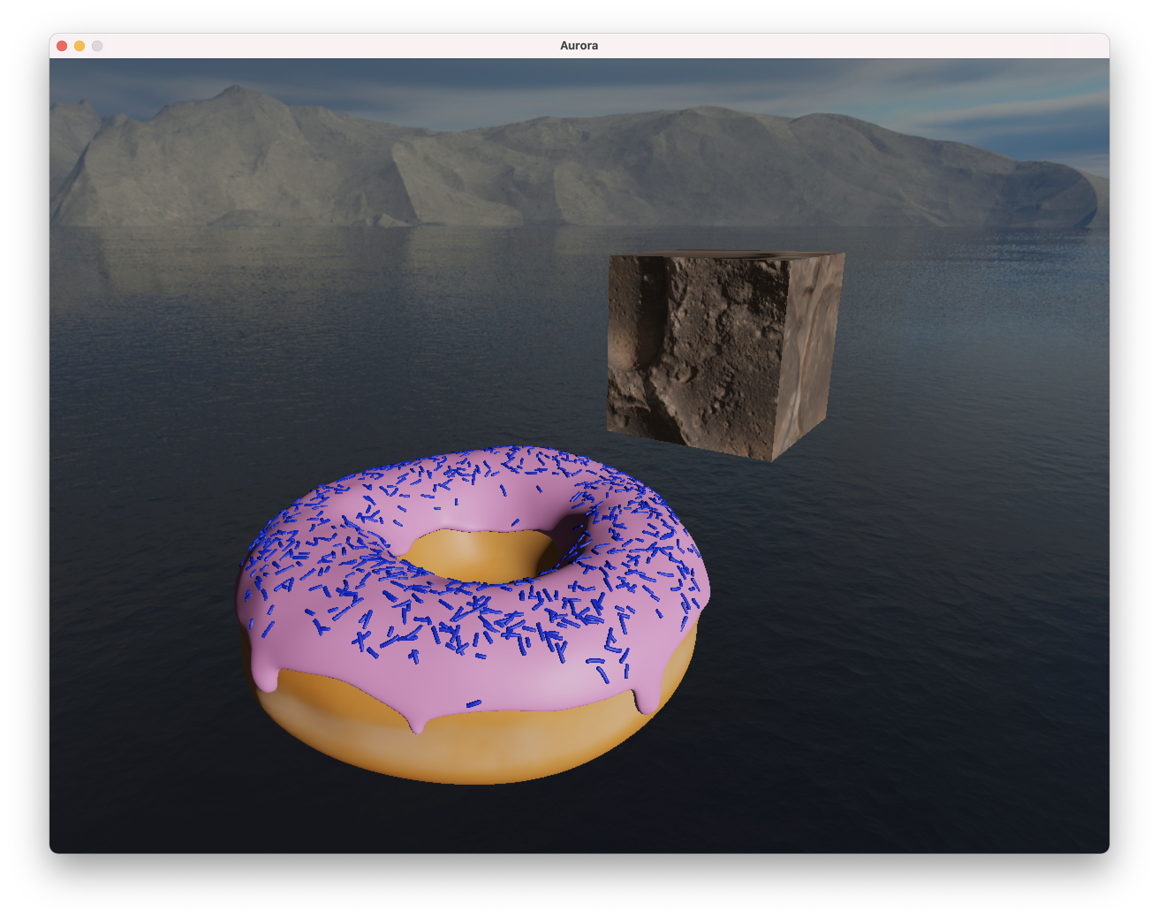Click the lone blue sprinkle near icing edge

[473, 703]
